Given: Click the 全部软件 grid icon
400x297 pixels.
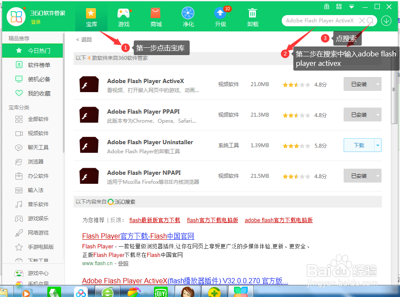Looking at the screenshot, I should pos(19,119).
